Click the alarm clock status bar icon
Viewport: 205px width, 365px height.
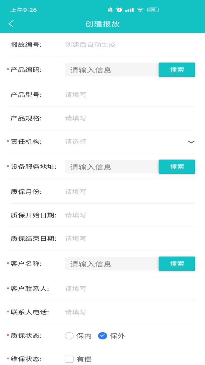pyautogui.click(x=119, y=10)
